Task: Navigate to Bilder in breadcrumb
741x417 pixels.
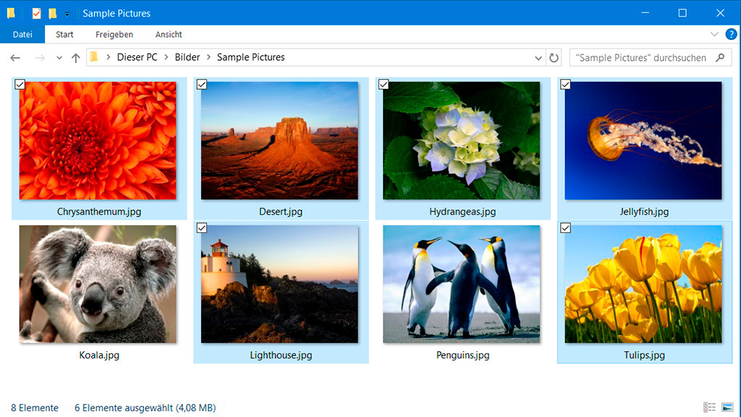Action: pos(187,57)
